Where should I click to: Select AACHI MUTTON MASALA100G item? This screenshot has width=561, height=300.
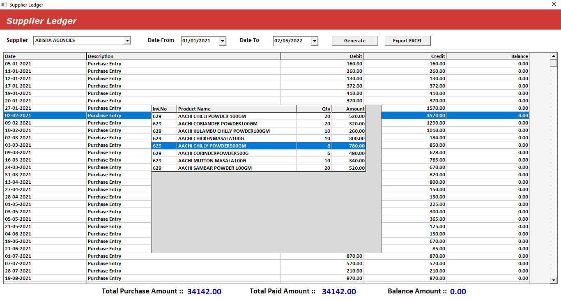pyautogui.click(x=258, y=161)
